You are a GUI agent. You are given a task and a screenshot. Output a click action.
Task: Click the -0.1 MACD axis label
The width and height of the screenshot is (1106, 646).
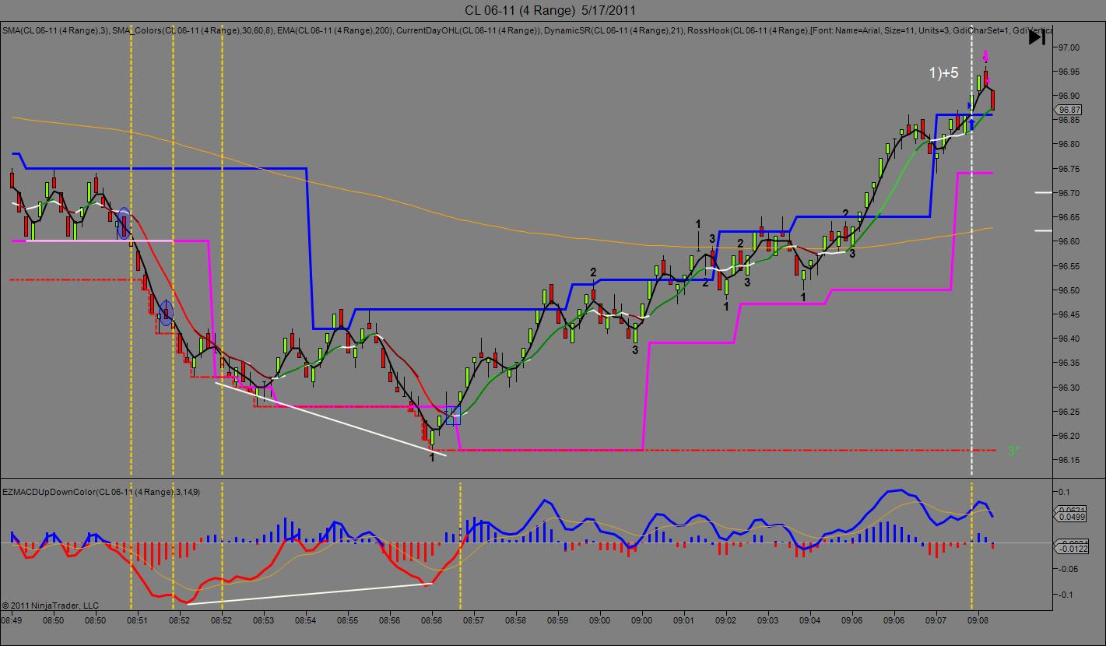[x=1066, y=595]
